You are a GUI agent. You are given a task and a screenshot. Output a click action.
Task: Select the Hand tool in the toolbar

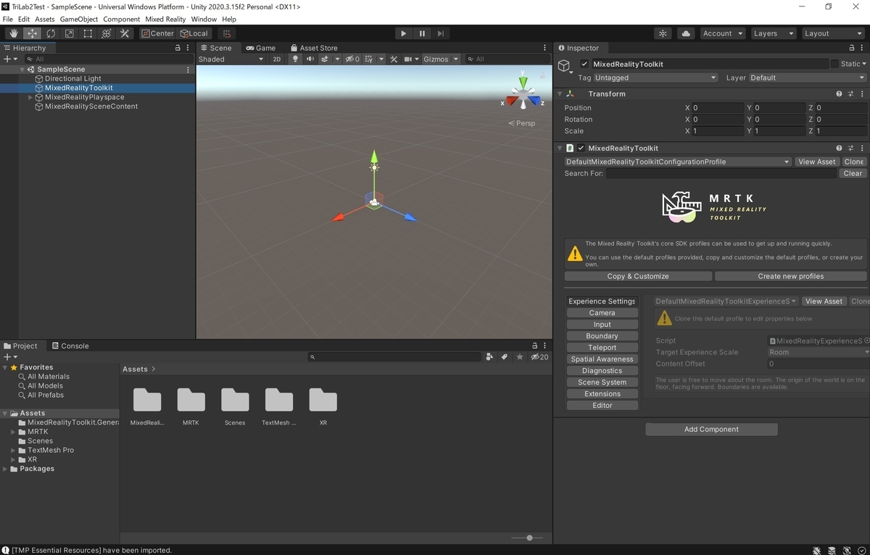14,33
